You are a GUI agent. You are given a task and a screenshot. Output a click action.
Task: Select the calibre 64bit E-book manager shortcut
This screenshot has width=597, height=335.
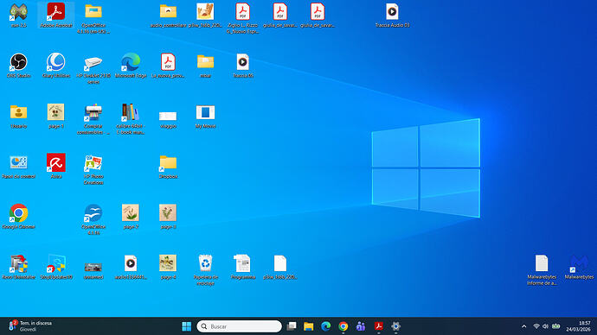[131, 119]
